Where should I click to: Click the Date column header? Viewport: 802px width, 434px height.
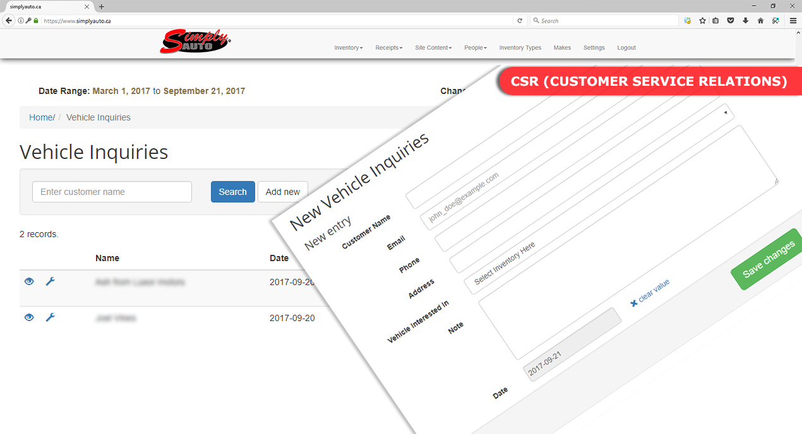279,258
